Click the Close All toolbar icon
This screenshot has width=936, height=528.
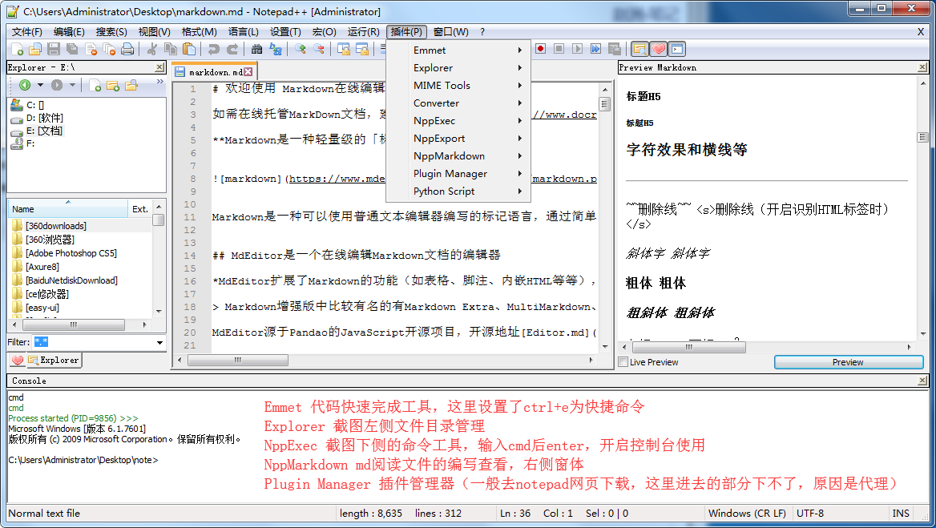click(x=109, y=49)
